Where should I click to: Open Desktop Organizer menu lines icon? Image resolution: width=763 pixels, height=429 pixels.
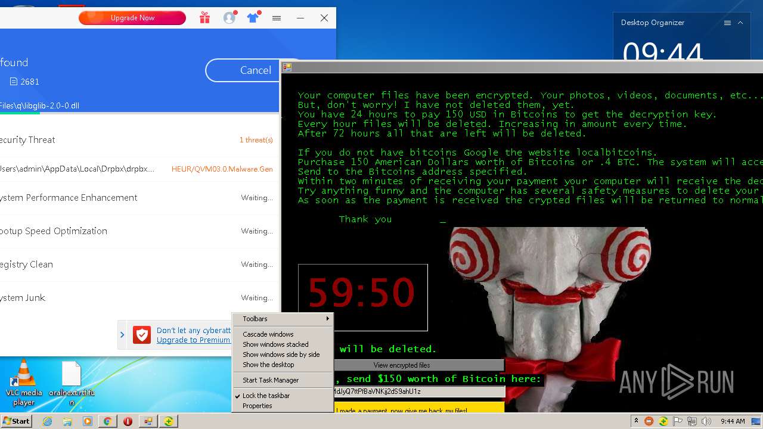[727, 23]
